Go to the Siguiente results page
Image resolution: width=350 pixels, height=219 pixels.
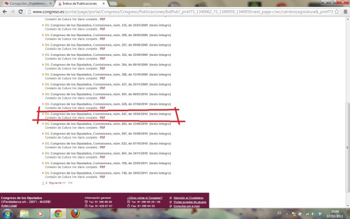(x=56, y=182)
